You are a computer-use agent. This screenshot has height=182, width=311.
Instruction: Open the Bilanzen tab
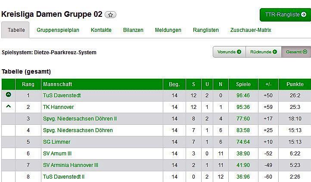click(133, 30)
